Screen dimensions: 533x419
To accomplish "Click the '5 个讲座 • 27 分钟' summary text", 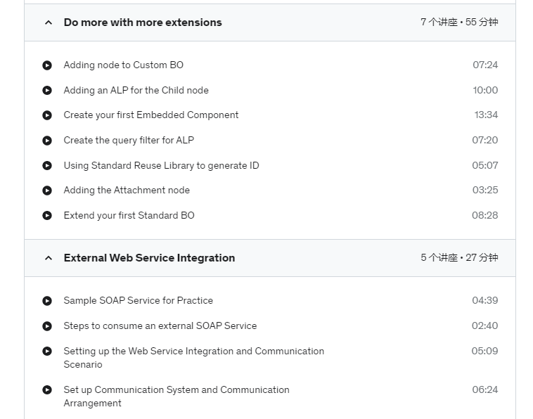I will click(x=459, y=257).
